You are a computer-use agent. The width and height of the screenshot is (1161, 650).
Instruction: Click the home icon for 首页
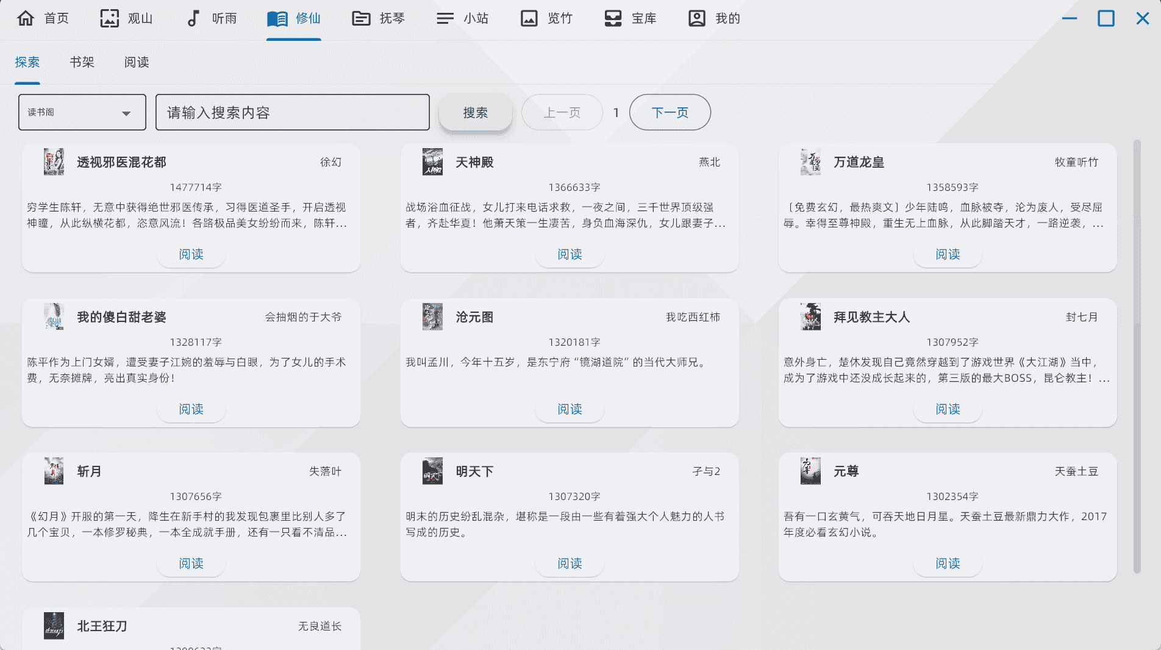pos(26,18)
